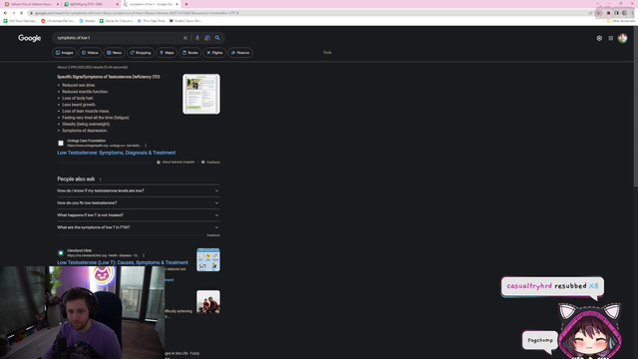
Task: Open the Other bookmarks folder
Action: click(x=620, y=21)
